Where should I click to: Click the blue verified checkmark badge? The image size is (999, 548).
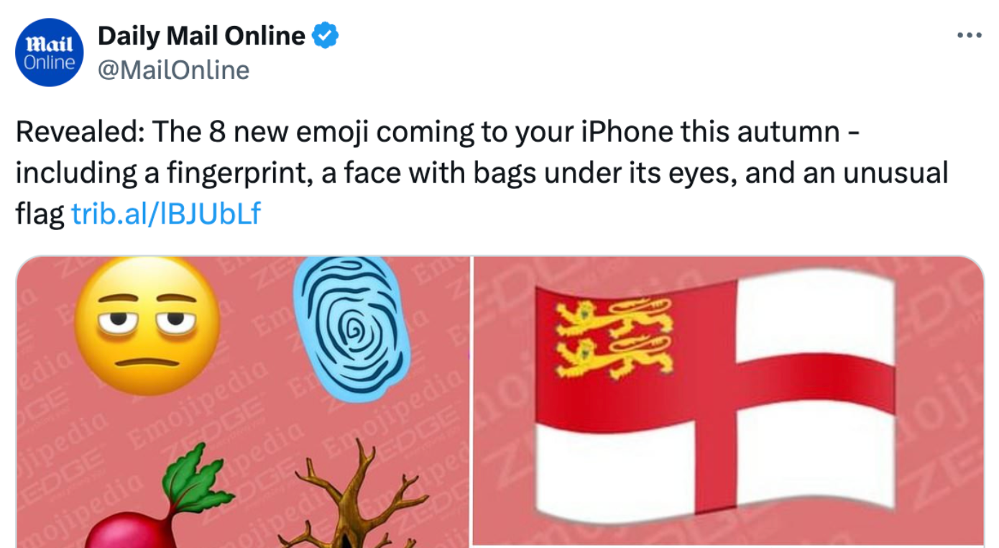(x=325, y=35)
